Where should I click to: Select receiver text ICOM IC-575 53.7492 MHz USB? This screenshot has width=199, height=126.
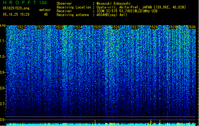127,11
